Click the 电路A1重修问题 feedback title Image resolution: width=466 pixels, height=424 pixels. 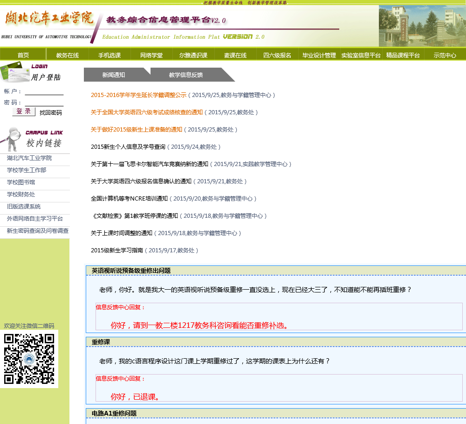coord(114,413)
